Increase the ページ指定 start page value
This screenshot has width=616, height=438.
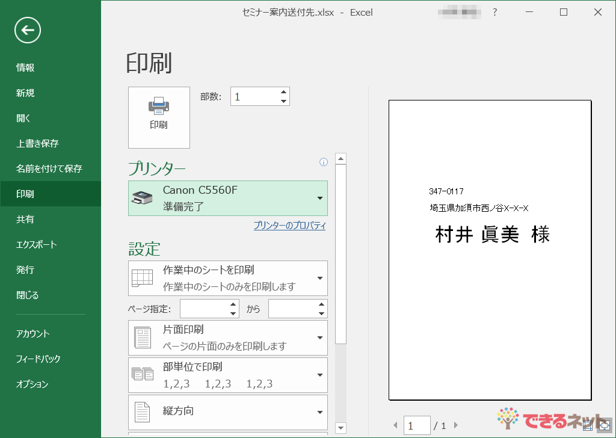click(x=233, y=304)
